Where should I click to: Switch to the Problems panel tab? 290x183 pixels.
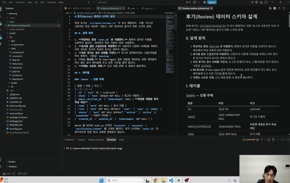pos(69,140)
